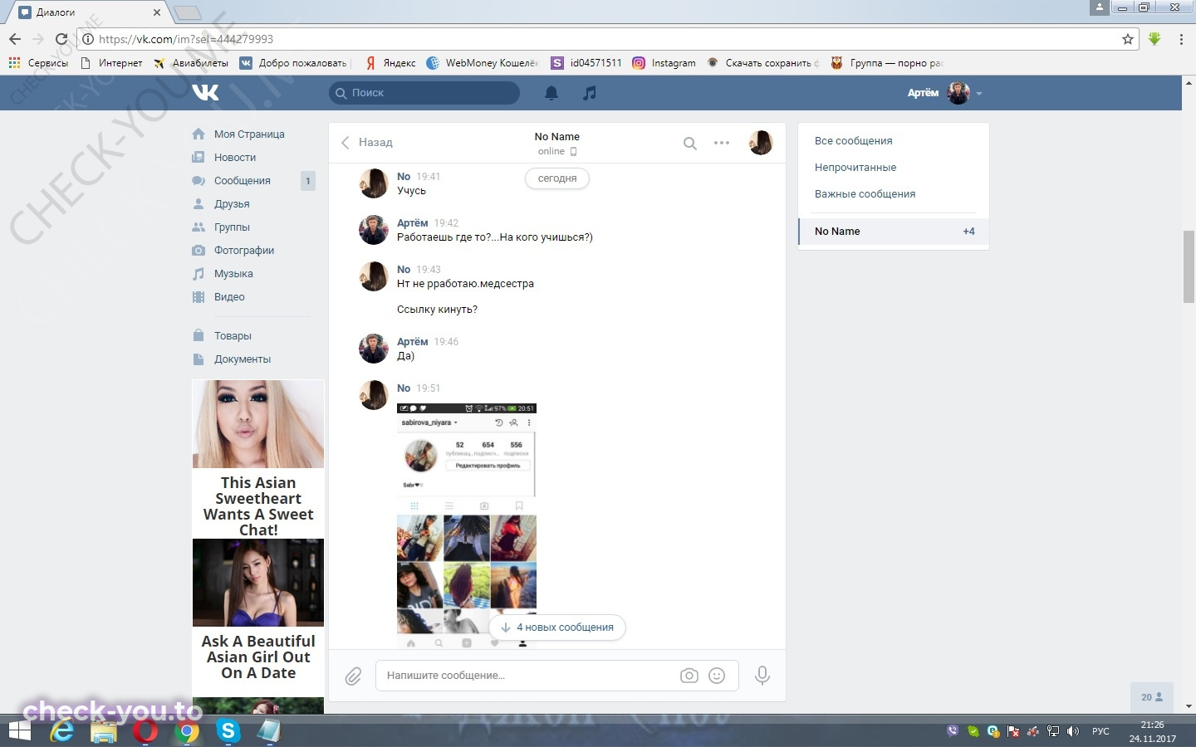Open Сообщения in left menu
This screenshot has height=747, width=1196.
[243, 180]
